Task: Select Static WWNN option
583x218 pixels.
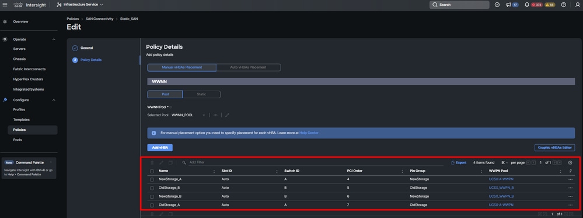Action: click(x=201, y=94)
